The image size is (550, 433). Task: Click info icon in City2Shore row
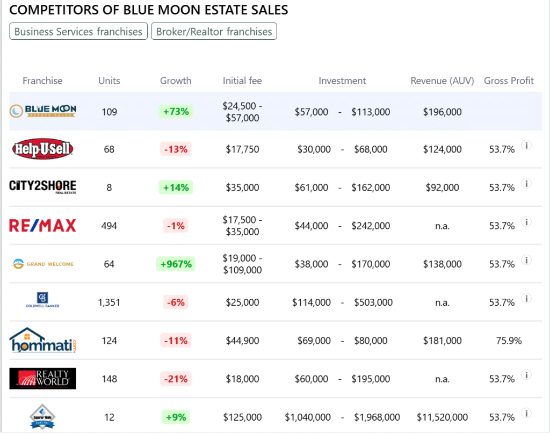pyautogui.click(x=526, y=183)
